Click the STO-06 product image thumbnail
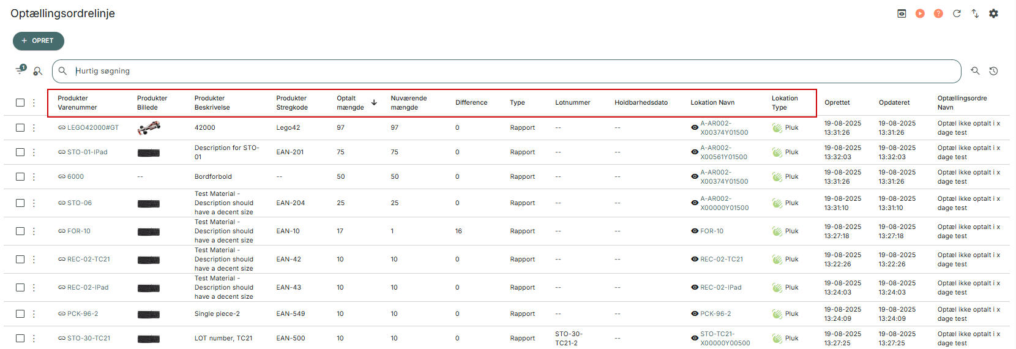Viewport: 1016px width, 349px height. 149,204
